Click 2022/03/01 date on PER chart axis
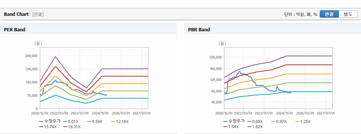The image size is (361, 134). pyautogui.click(x=59, y=113)
